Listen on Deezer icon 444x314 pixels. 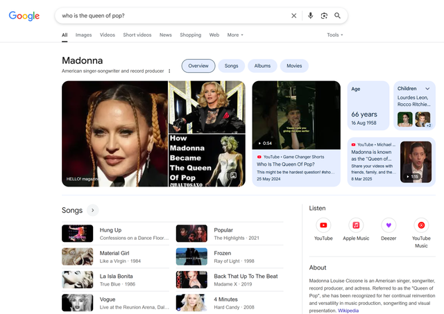click(x=388, y=225)
